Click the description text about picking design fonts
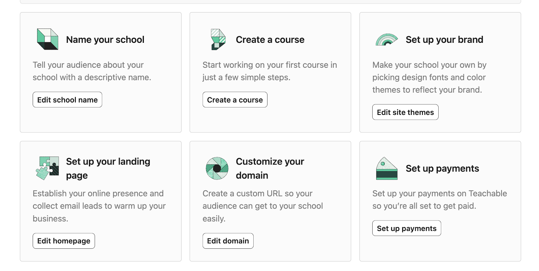This screenshot has width=539, height=271. (429, 78)
